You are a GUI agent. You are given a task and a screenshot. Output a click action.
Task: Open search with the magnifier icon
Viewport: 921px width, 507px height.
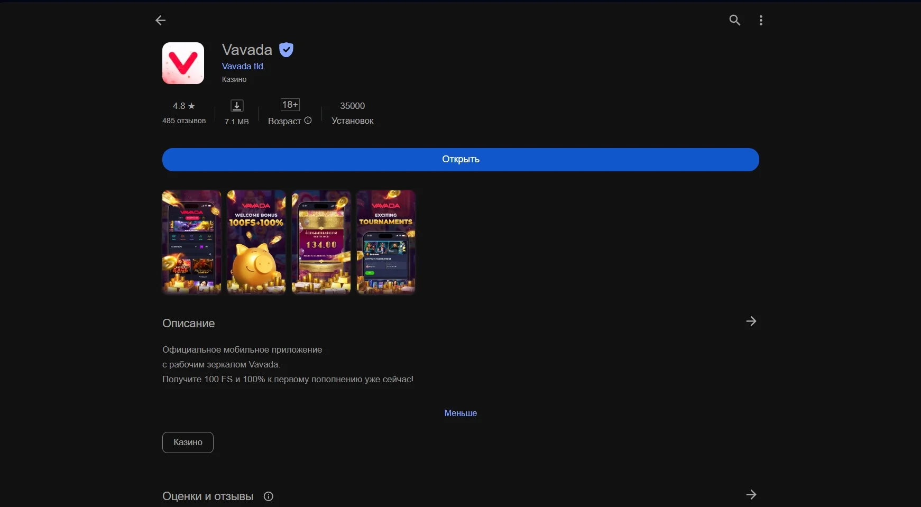734,20
